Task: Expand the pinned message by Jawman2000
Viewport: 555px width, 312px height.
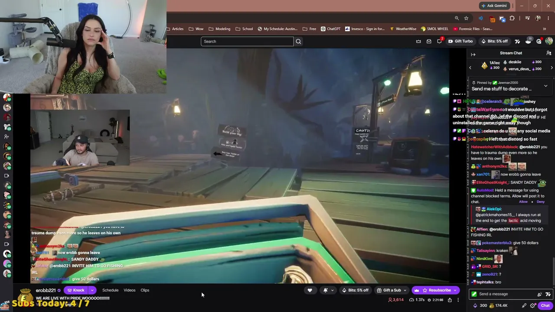Action: click(545, 86)
